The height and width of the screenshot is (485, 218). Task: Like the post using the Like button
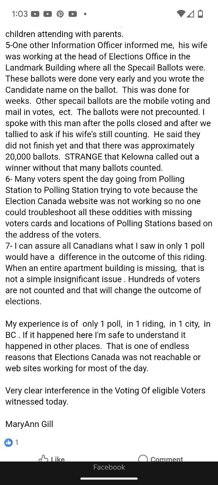52,459
